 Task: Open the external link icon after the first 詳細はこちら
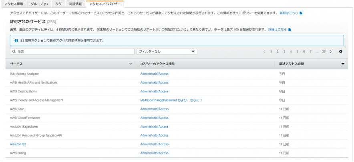(301, 13)
